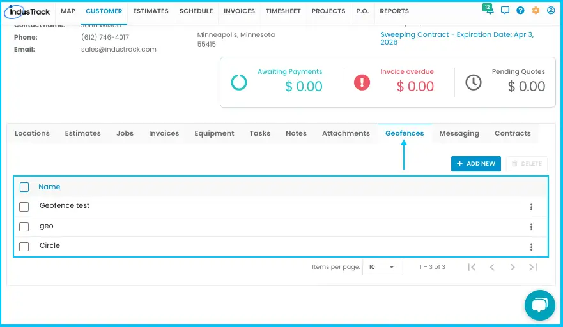
Task: Open the SCHEDULE menu item
Action: (196, 11)
